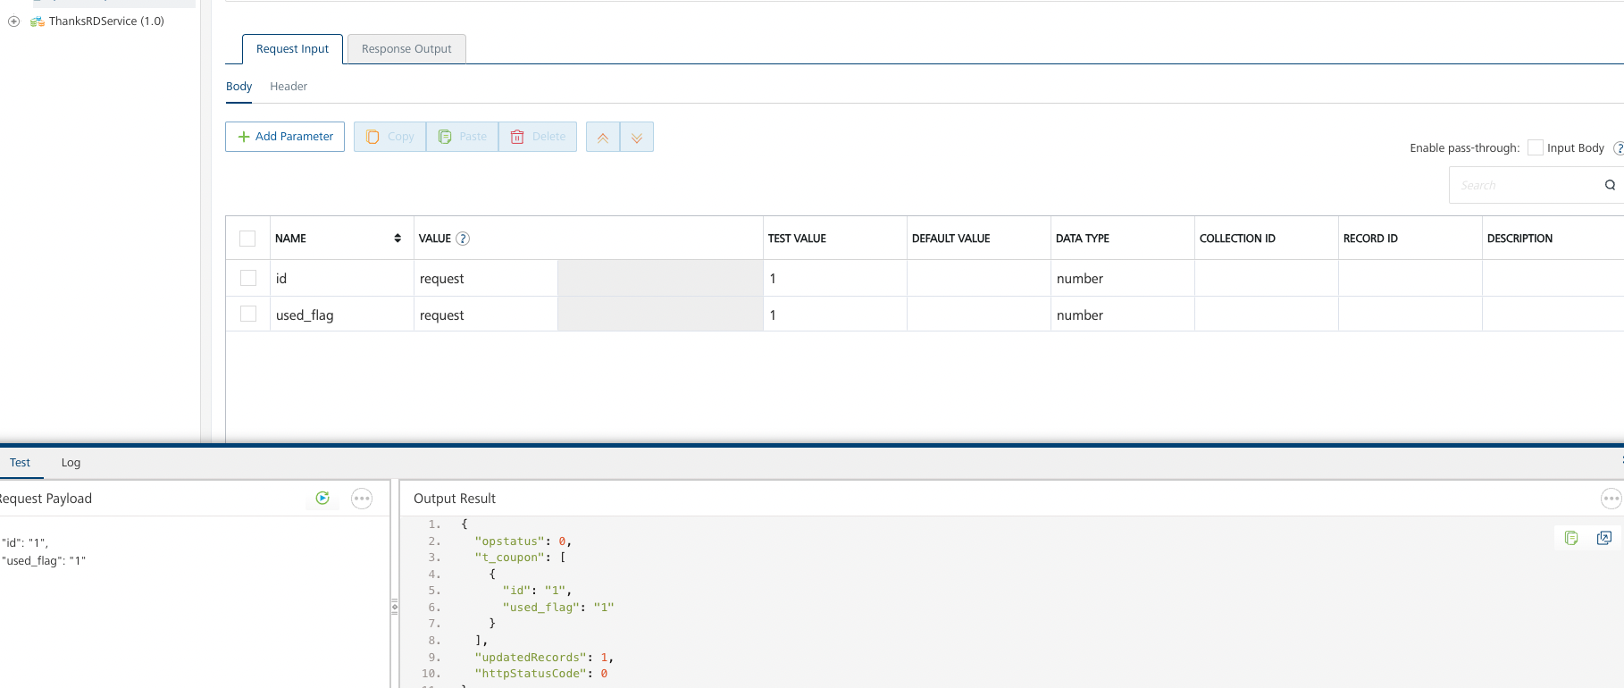Move parameter down with double-chevron down icon

637,137
